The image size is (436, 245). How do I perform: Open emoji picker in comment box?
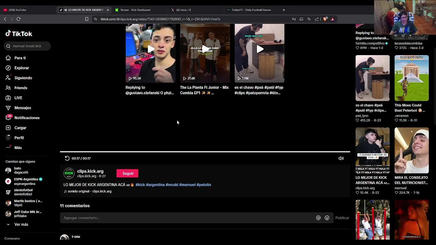coord(327,218)
